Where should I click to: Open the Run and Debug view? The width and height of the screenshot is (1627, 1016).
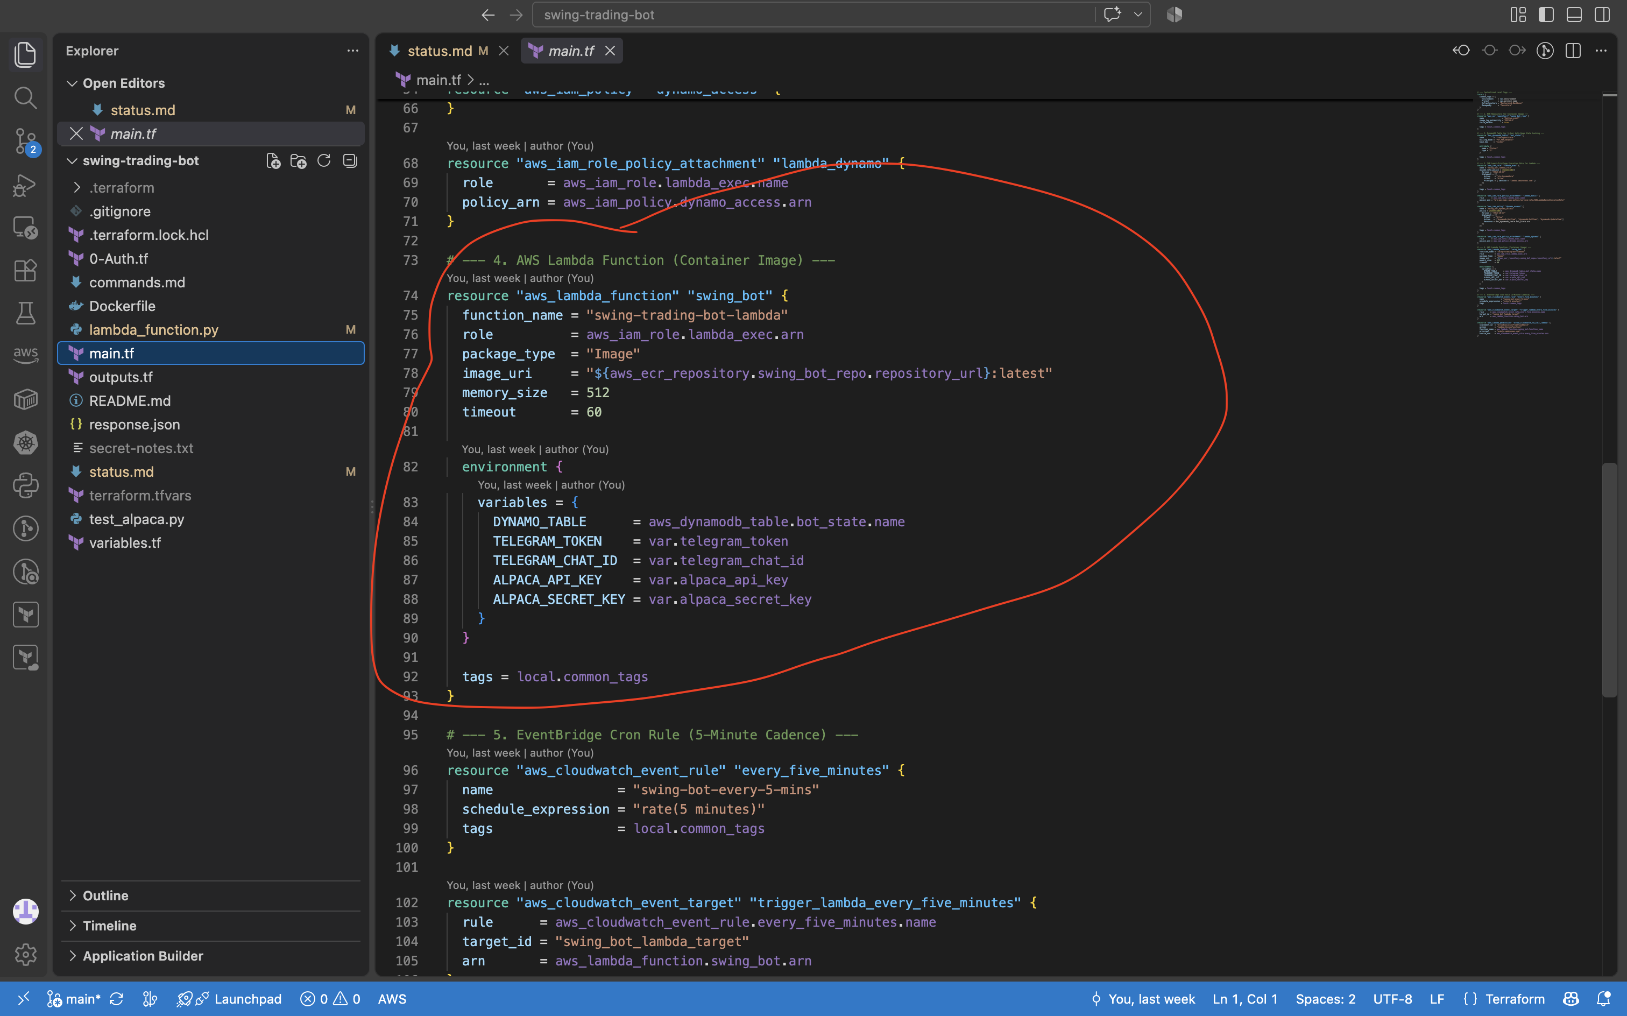pyautogui.click(x=25, y=185)
